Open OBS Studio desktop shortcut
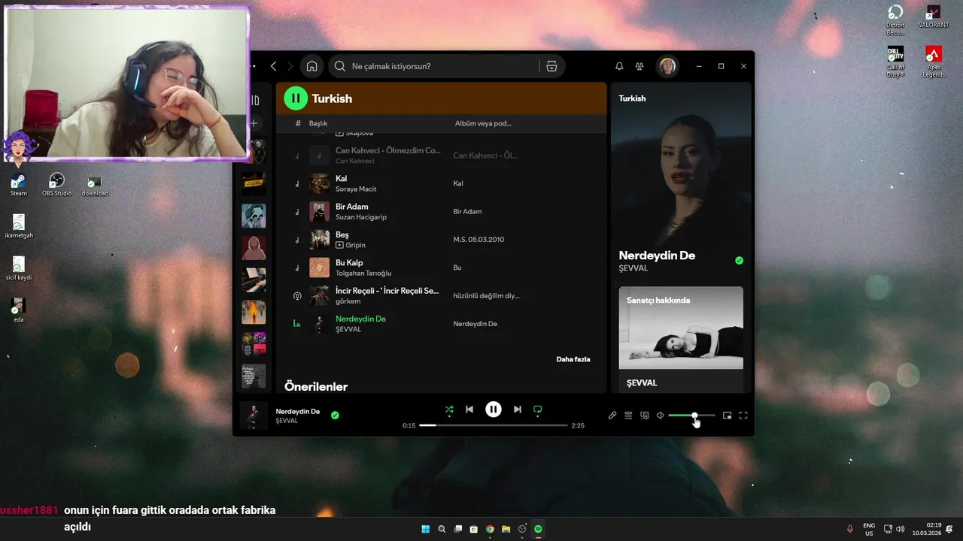The image size is (963, 541). pyautogui.click(x=56, y=185)
